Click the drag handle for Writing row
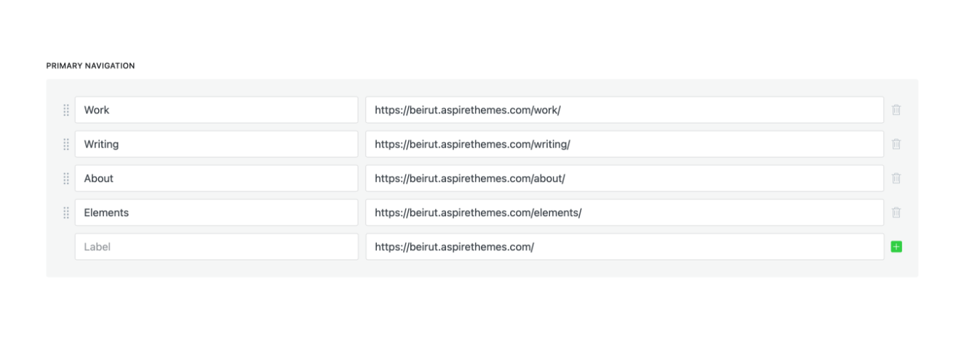Screen dimensions: 972x342 pyautogui.click(x=66, y=144)
